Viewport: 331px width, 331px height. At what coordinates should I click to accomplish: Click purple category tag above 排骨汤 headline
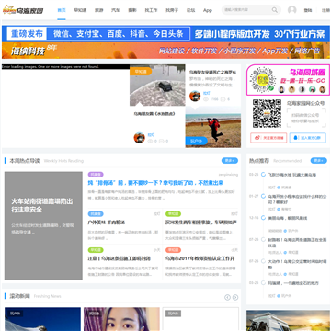coord(96,175)
